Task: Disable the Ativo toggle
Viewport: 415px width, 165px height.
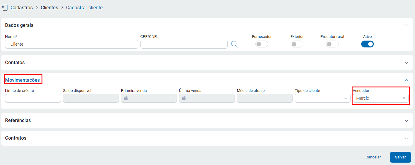Action: (367, 44)
